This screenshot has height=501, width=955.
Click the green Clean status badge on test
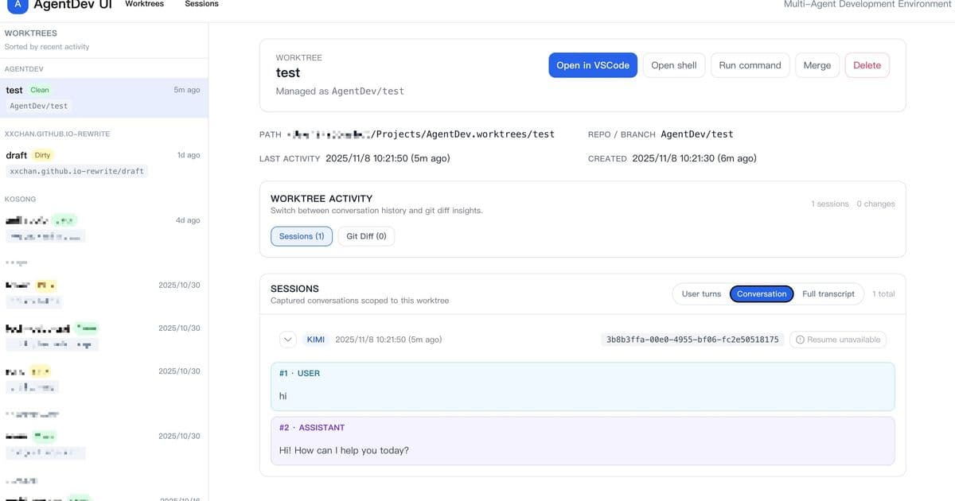click(x=40, y=89)
